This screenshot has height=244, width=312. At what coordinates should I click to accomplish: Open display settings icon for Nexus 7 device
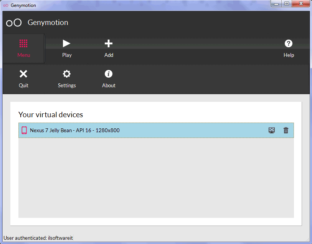[x=272, y=130]
